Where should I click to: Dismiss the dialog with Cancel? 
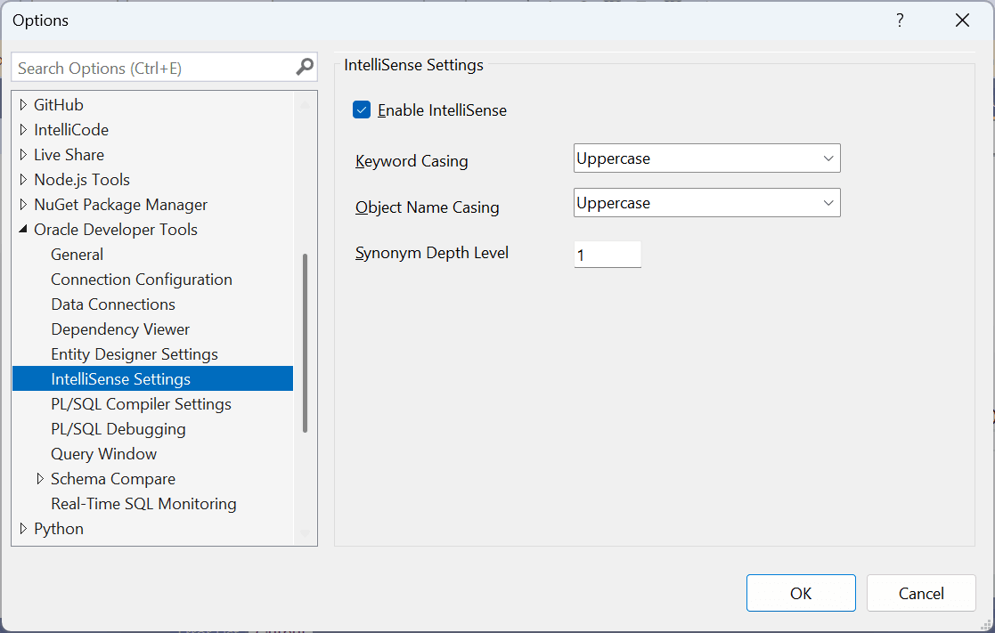921,593
